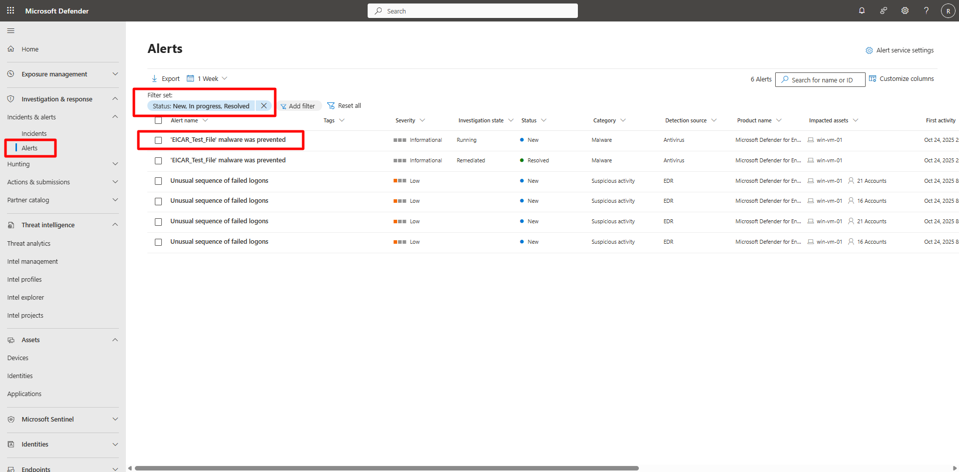Click the Customize columns icon
Image resolution: width=959 pixels, height=472 pixels.
(873, 78)
